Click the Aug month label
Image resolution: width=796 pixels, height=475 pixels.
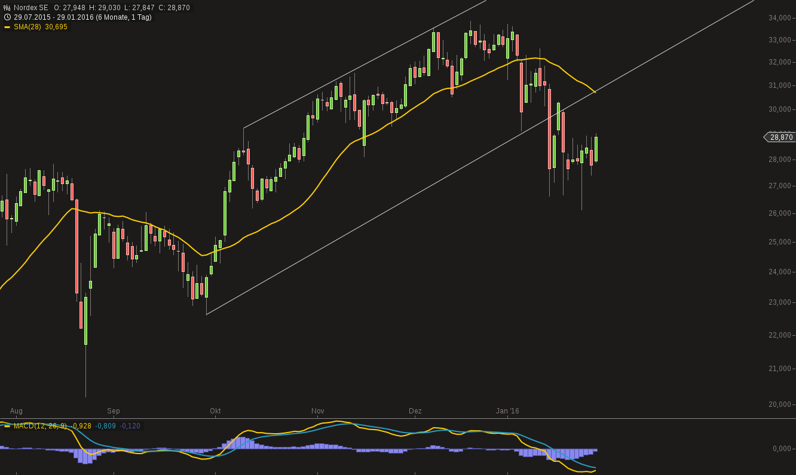(16, 411)
